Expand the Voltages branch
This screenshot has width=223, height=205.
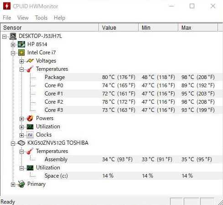(x=21, y=61)
